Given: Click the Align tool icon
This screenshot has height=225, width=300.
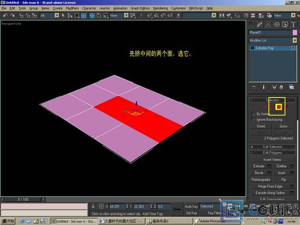Looking at the screenshot, I should 229,15.
